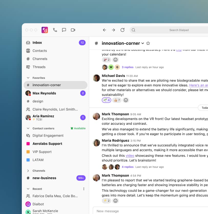Go back with the left arrow
Viewport: 208px width, 214px height.
point(105,30)
